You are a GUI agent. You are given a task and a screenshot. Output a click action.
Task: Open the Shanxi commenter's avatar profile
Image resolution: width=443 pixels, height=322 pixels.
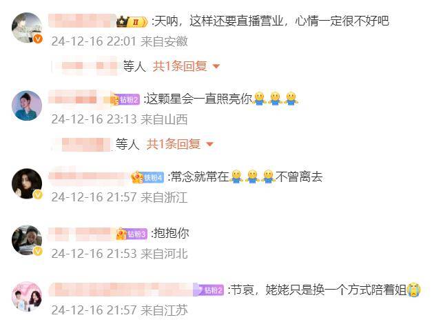click(x=27, y=105)
